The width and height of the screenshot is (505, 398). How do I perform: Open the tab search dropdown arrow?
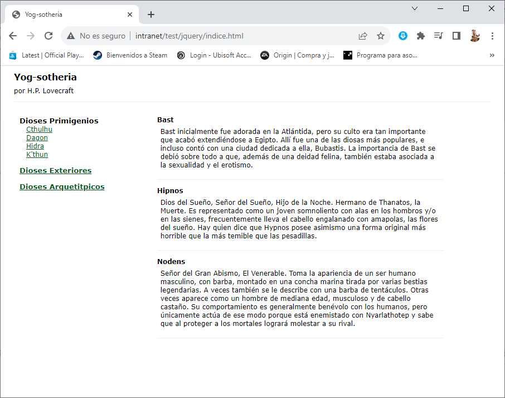click(x=415, y=8)
